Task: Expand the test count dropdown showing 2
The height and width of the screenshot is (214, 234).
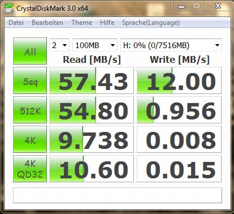Action: pyautogui.click(x=59, y=45)
